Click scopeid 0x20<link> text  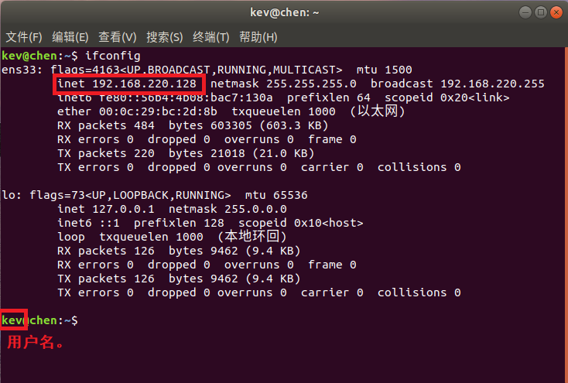point(447,97)
